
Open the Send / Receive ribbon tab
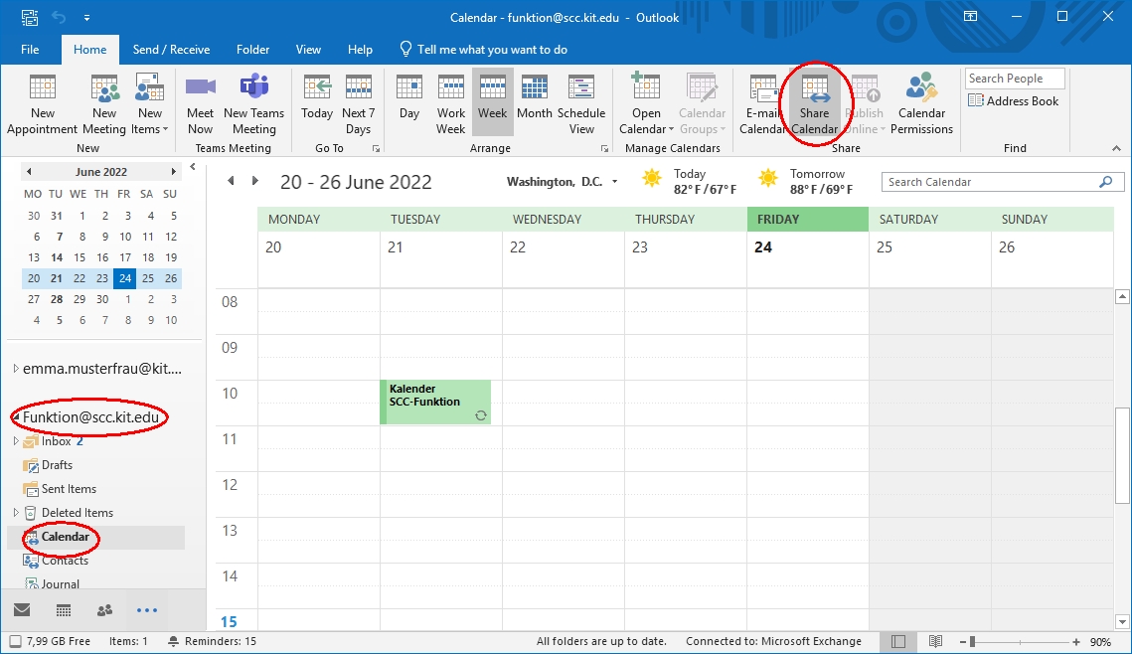tap(171, 50)
